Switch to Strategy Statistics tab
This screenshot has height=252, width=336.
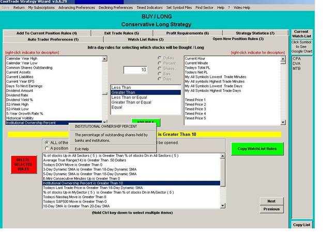tap(255, 33)
